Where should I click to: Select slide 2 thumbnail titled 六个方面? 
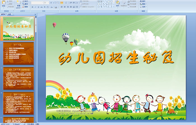coord(18,53)
